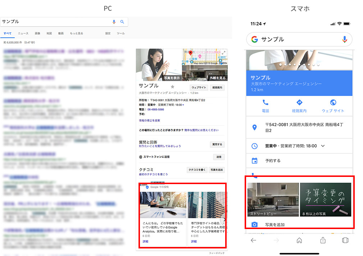363x256 pixels.
Task: Open the ストリートビュー thumbnail on mobile
Action: (x=273, y=200)
